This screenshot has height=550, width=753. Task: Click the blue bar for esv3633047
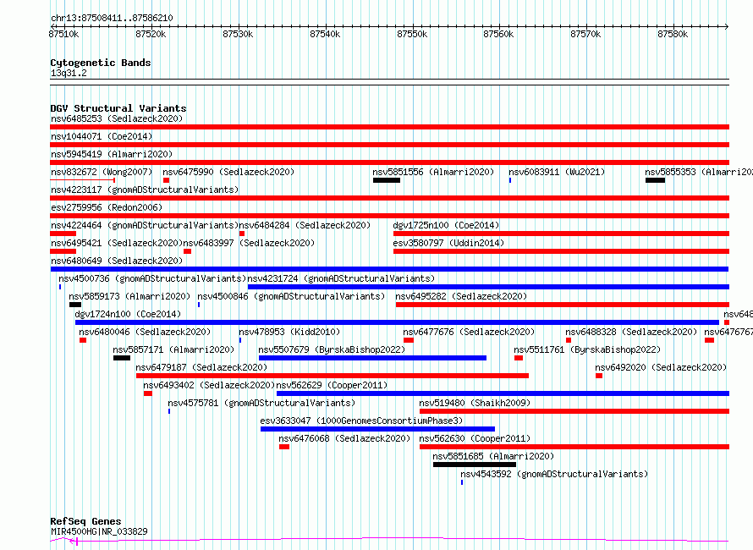(x=377, y=429)
